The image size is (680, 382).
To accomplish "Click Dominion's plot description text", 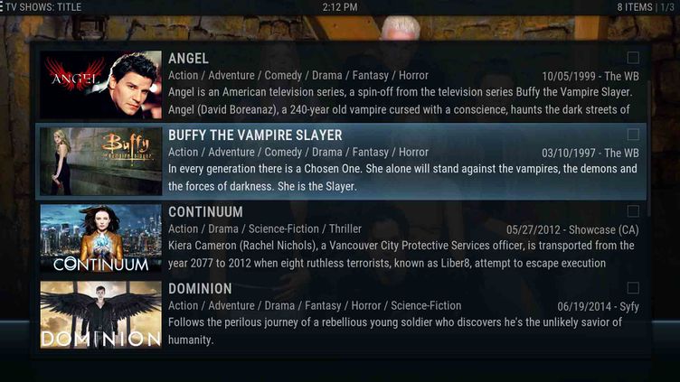I will tap(395, 331).
